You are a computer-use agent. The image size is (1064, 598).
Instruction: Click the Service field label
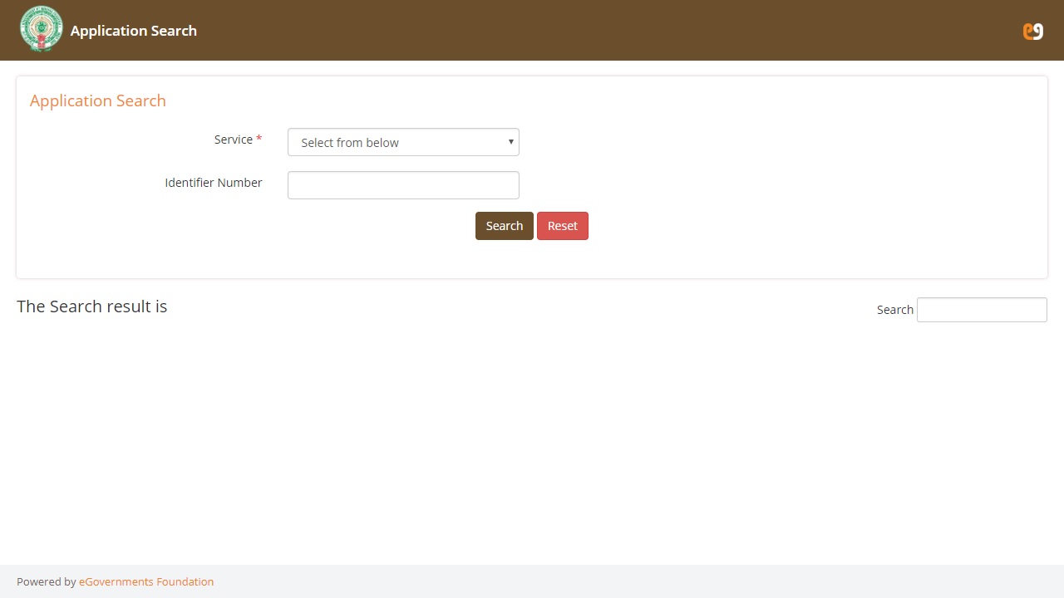233,140
